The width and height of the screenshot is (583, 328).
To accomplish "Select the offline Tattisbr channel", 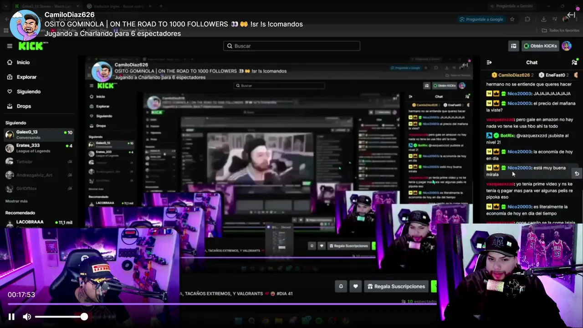I will pos(39,161).
